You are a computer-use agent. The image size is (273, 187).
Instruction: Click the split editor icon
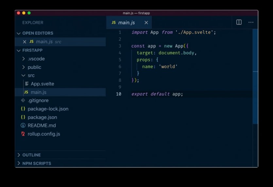pos(239,22)
